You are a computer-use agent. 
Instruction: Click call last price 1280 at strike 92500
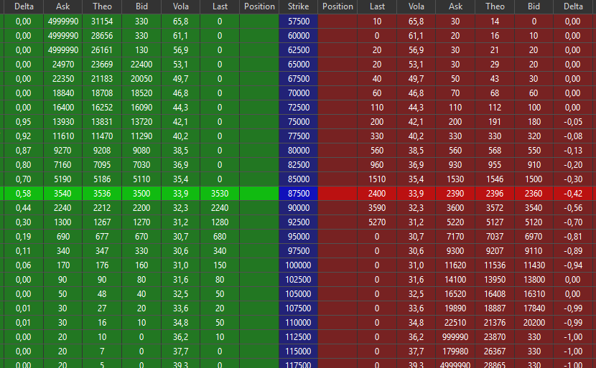220,222
